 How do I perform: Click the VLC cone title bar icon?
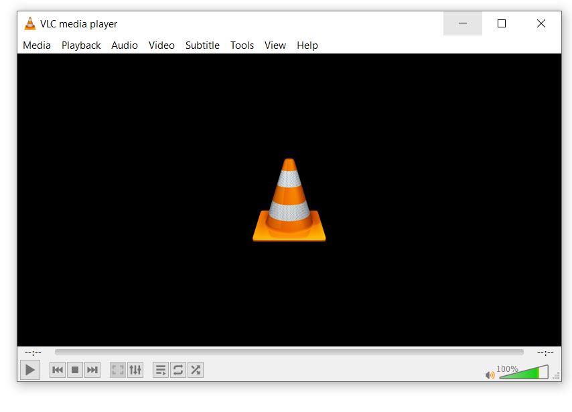[30, 23]
